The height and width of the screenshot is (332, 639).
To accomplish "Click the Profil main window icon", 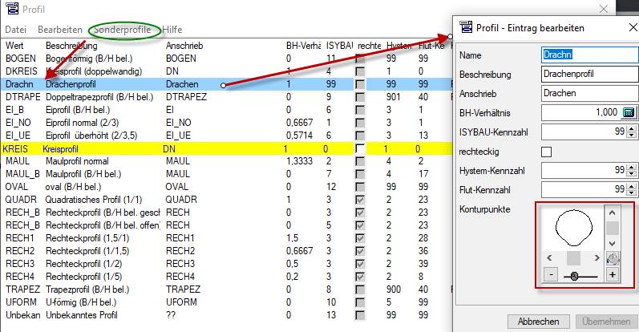I will pos(10,10).
